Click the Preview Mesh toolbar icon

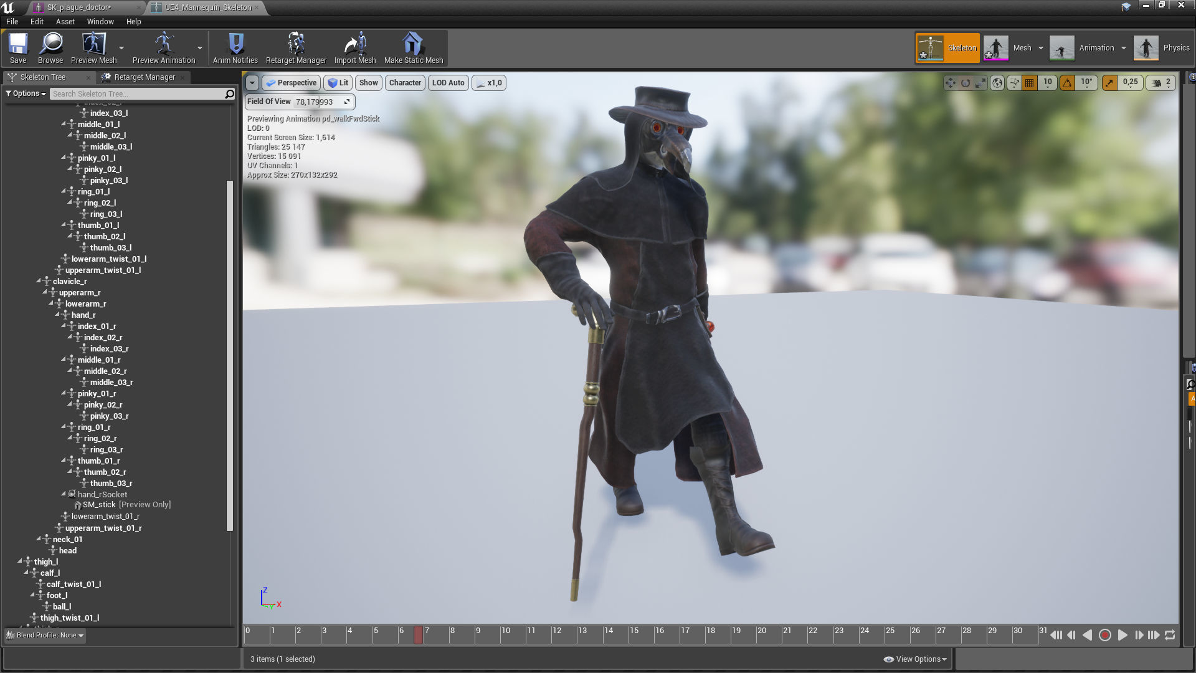click(x=93, y=48)
